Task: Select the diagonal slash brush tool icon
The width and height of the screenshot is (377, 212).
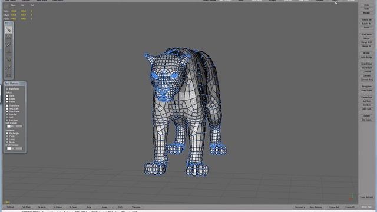Action: coord(9,67)
